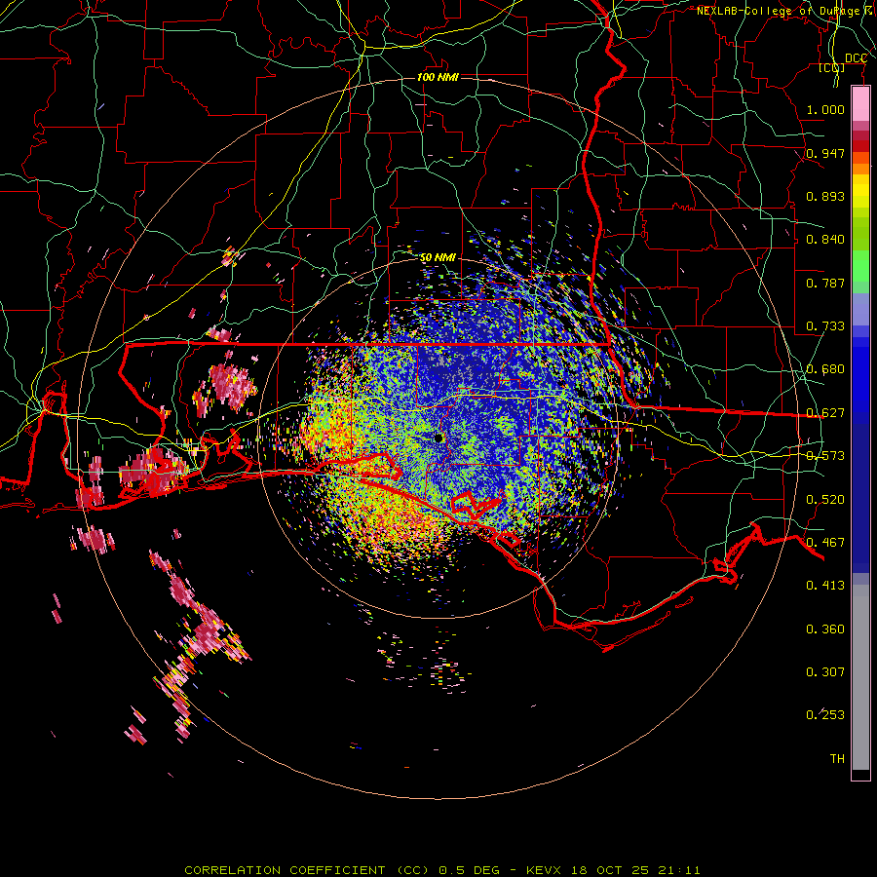Select the 0.680 color scale value
Viewport: 877px width, 877px height.
click(x=825, y=369)
